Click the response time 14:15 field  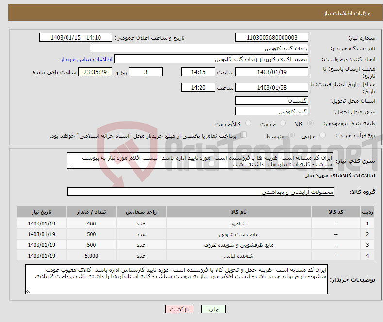pyautogui.click(x=198, y=72)
